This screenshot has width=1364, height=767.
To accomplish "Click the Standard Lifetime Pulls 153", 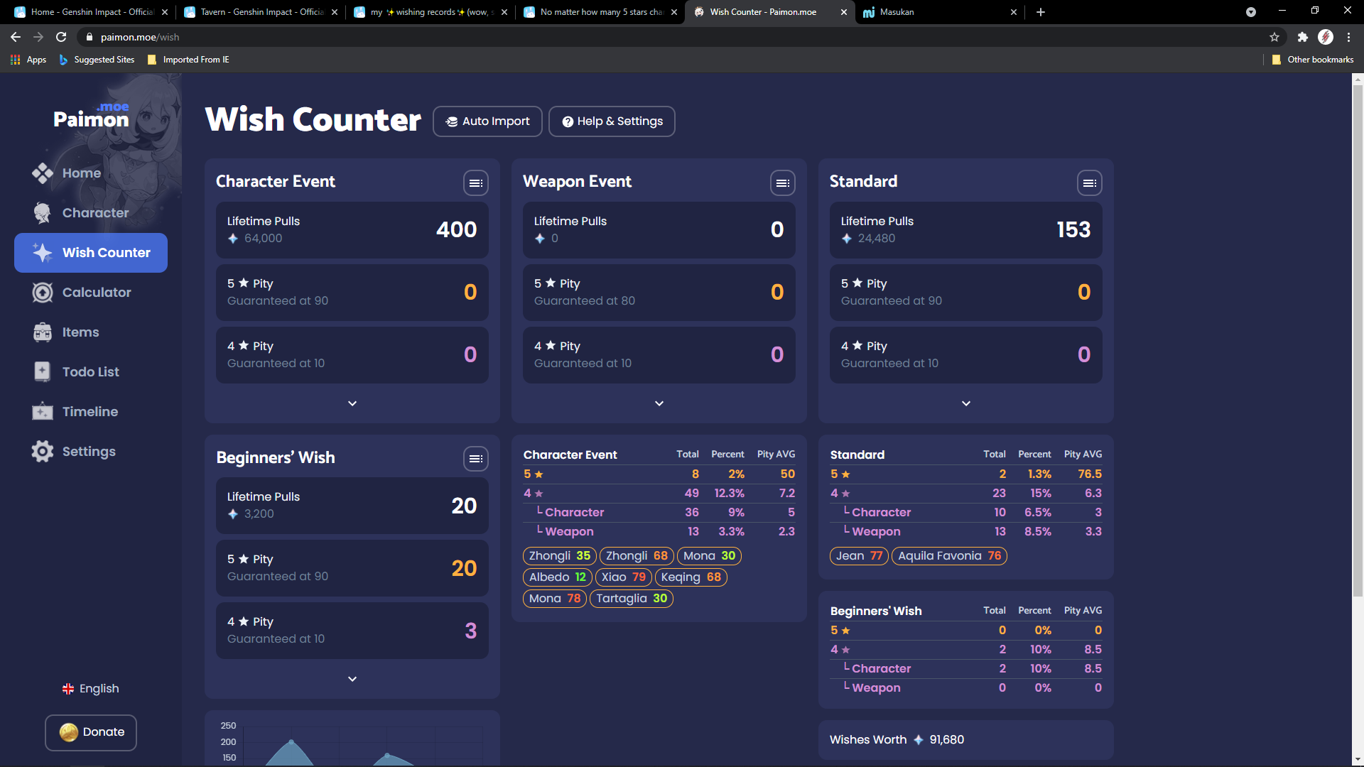I will (x=966, y=230).
